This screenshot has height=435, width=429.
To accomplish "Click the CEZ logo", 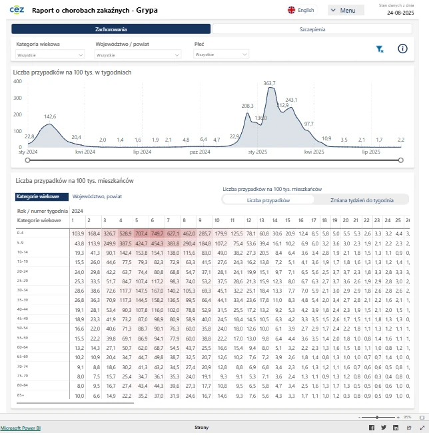I will [x=17, y=10].
